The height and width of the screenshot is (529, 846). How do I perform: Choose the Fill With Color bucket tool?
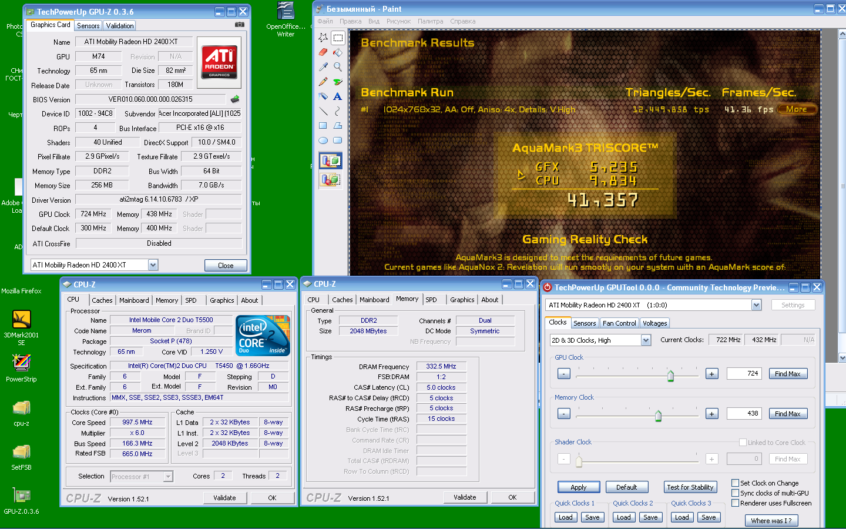[x=338, y=52]
